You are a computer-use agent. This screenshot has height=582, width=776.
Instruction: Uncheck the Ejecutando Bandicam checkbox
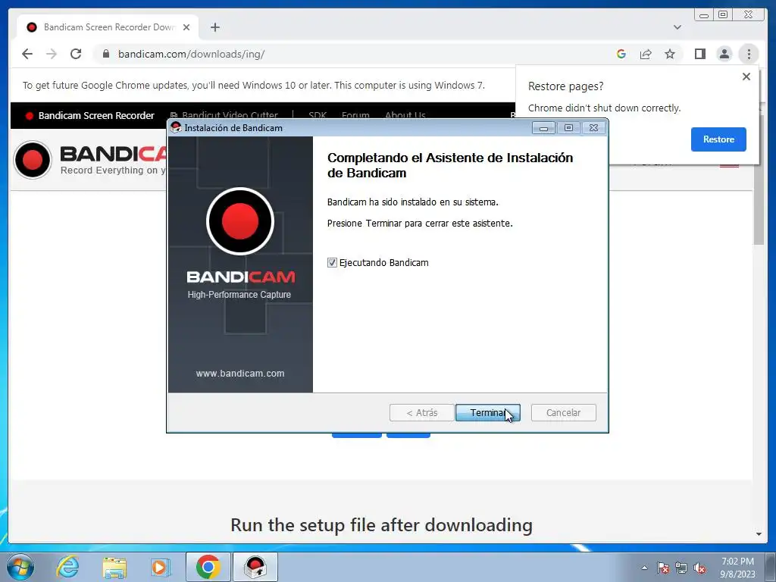[332, 263]
